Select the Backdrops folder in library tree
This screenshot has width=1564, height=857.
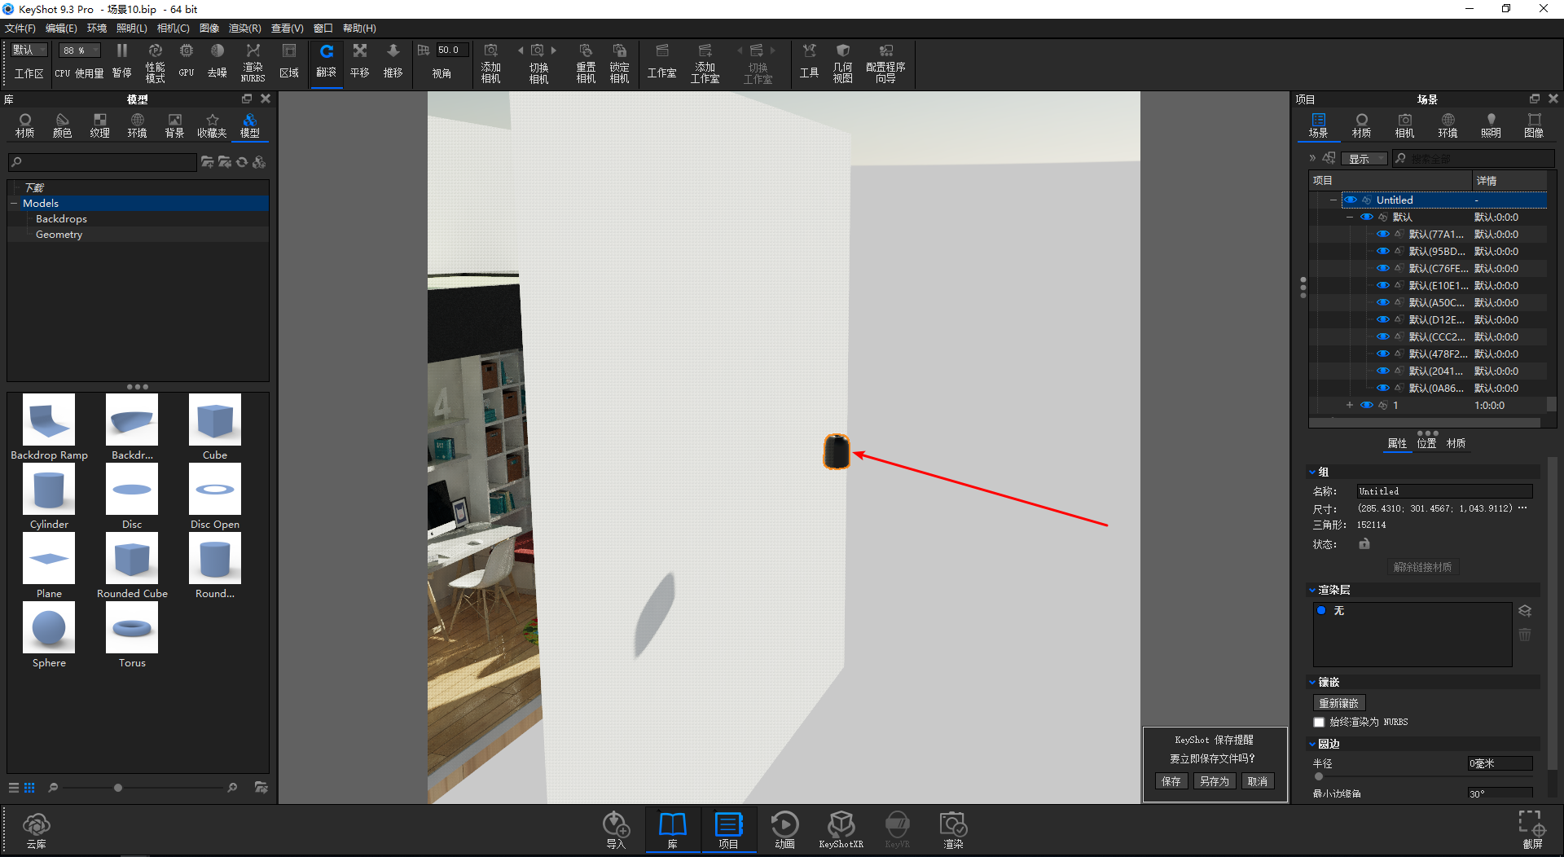pyautogui.click(x=61, y=219)
